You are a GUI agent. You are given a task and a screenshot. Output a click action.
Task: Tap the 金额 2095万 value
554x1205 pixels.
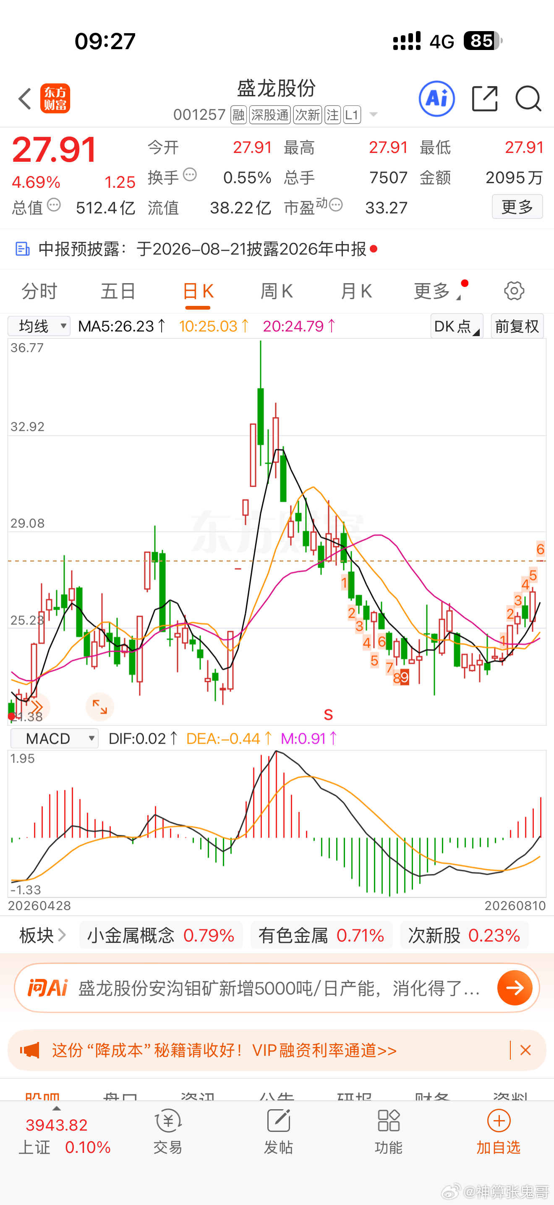tap(514, 178)
